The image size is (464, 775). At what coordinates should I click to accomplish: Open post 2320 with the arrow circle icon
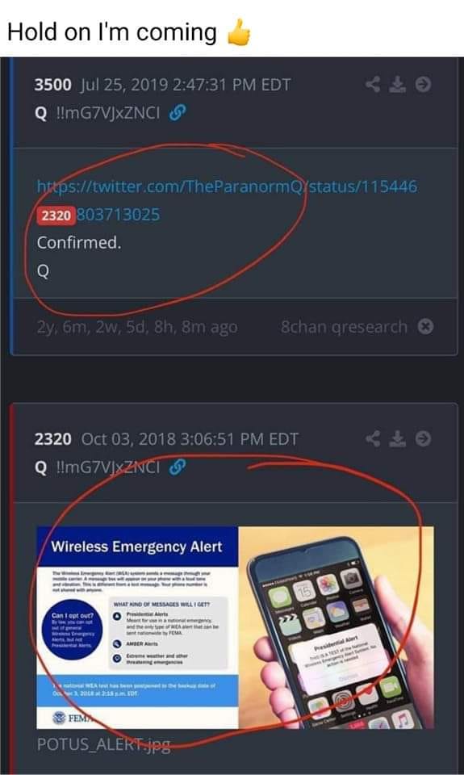pyautogui.click(x=423, y=438)
